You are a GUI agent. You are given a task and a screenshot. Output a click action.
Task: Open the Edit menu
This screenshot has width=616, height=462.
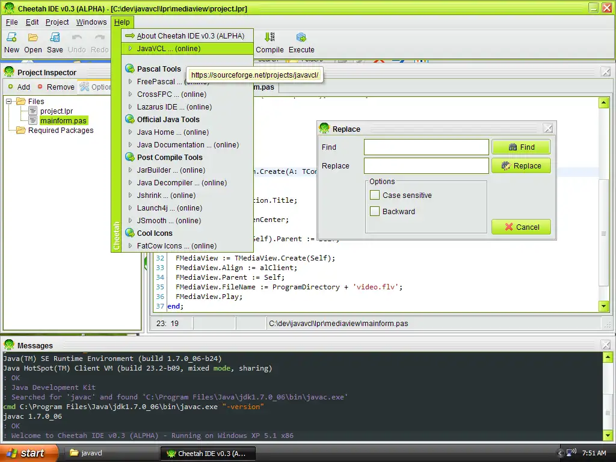32,22
